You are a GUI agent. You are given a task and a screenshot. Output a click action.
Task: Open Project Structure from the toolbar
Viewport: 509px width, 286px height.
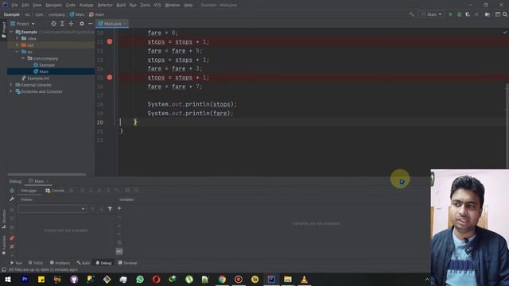coord(488,14)
